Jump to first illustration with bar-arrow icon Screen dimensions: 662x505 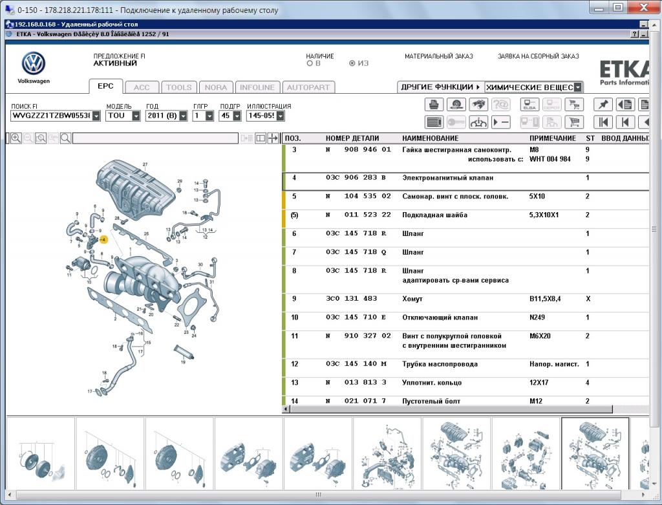pos(603,122)
